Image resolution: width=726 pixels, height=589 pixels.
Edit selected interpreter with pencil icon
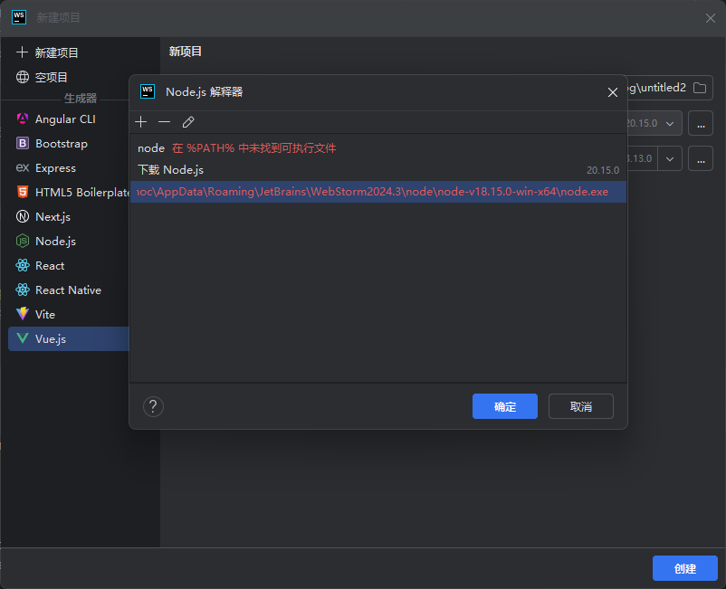coord(188,122)
